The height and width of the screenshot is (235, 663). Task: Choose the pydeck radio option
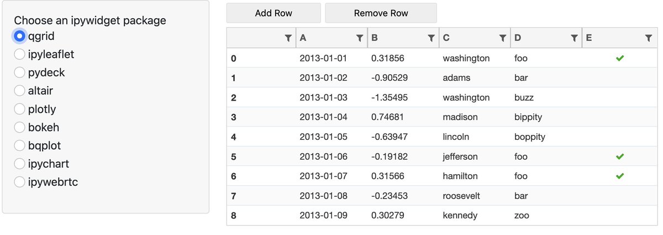pos(19,72)
